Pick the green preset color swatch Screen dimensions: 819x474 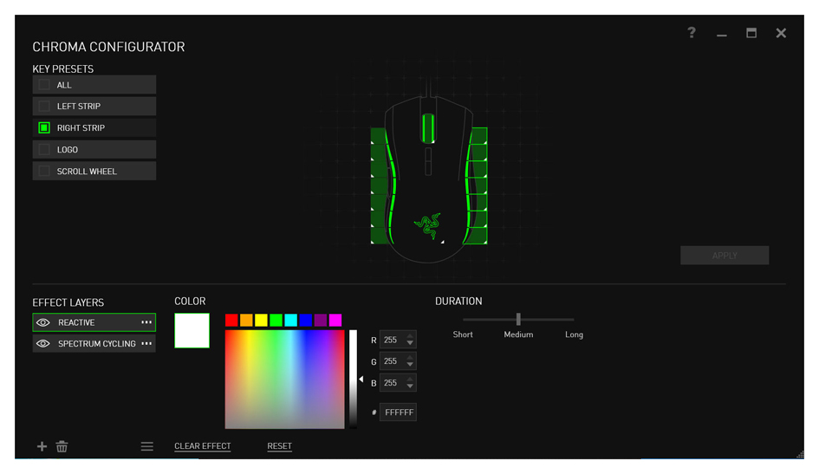[276, 320]
